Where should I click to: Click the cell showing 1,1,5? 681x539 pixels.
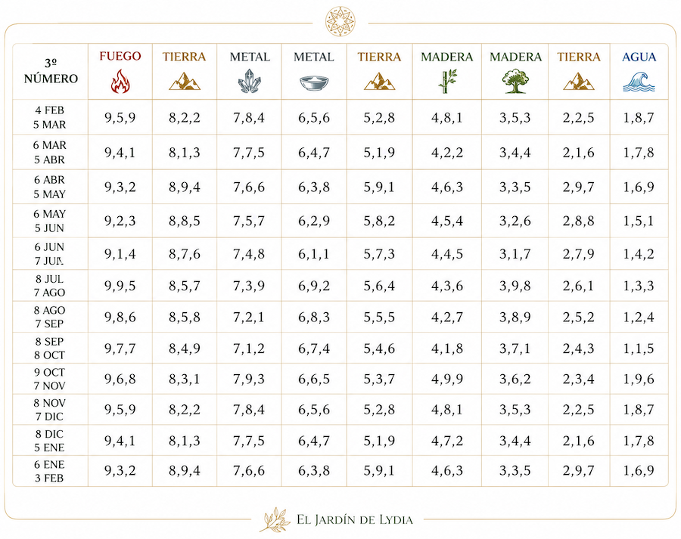point(639,348)
